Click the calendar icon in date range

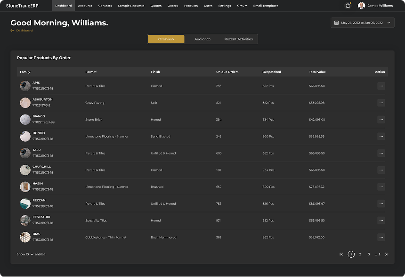[x=336, y=23]
